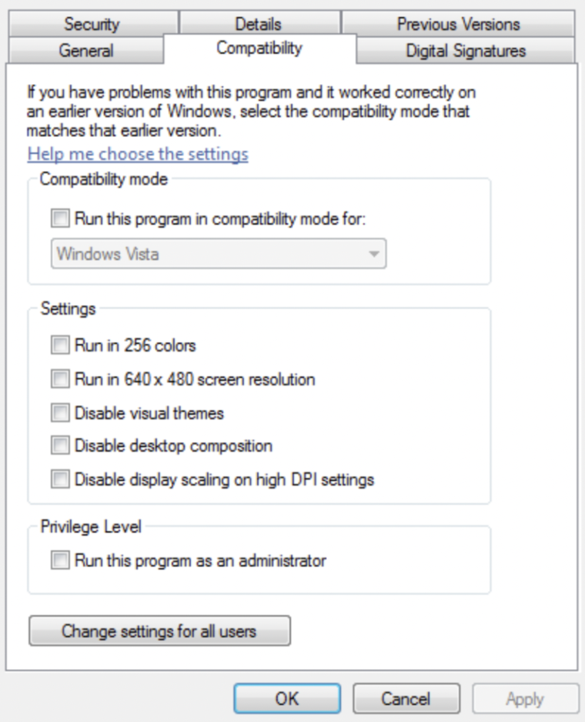Enable Disable display scaling on high DPI

point(60,480)
